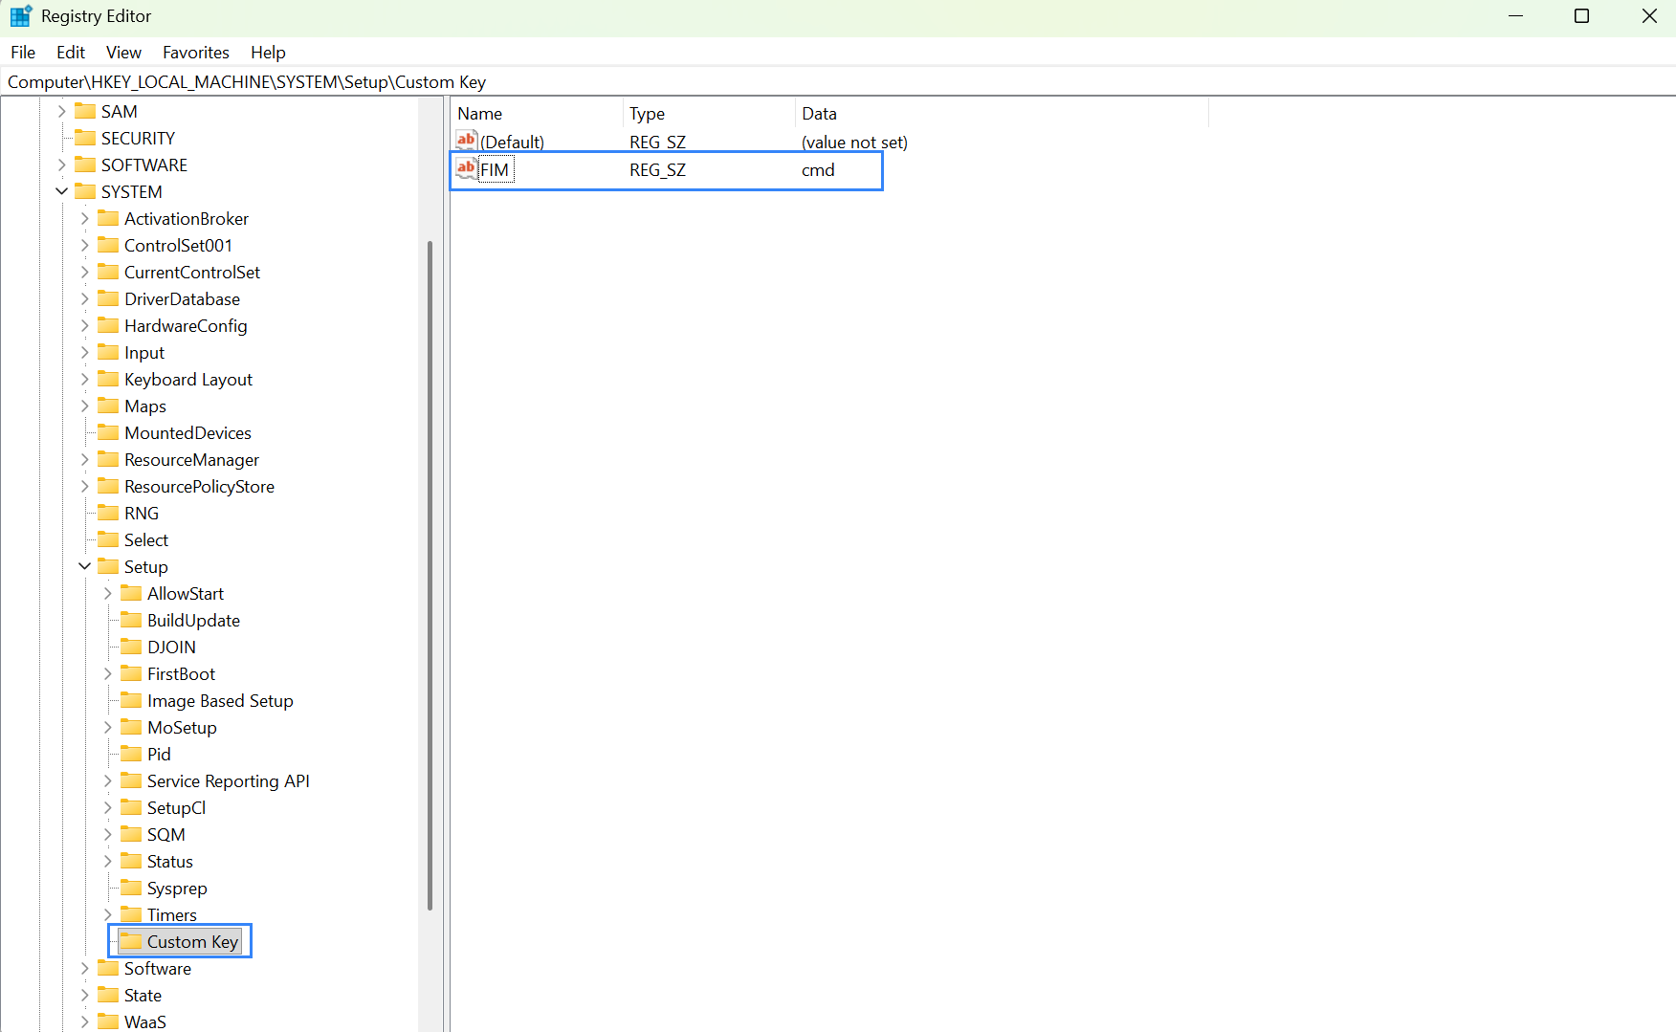Click the Sysprep folder icon
1676x1032 pixels.
point(132,888)
